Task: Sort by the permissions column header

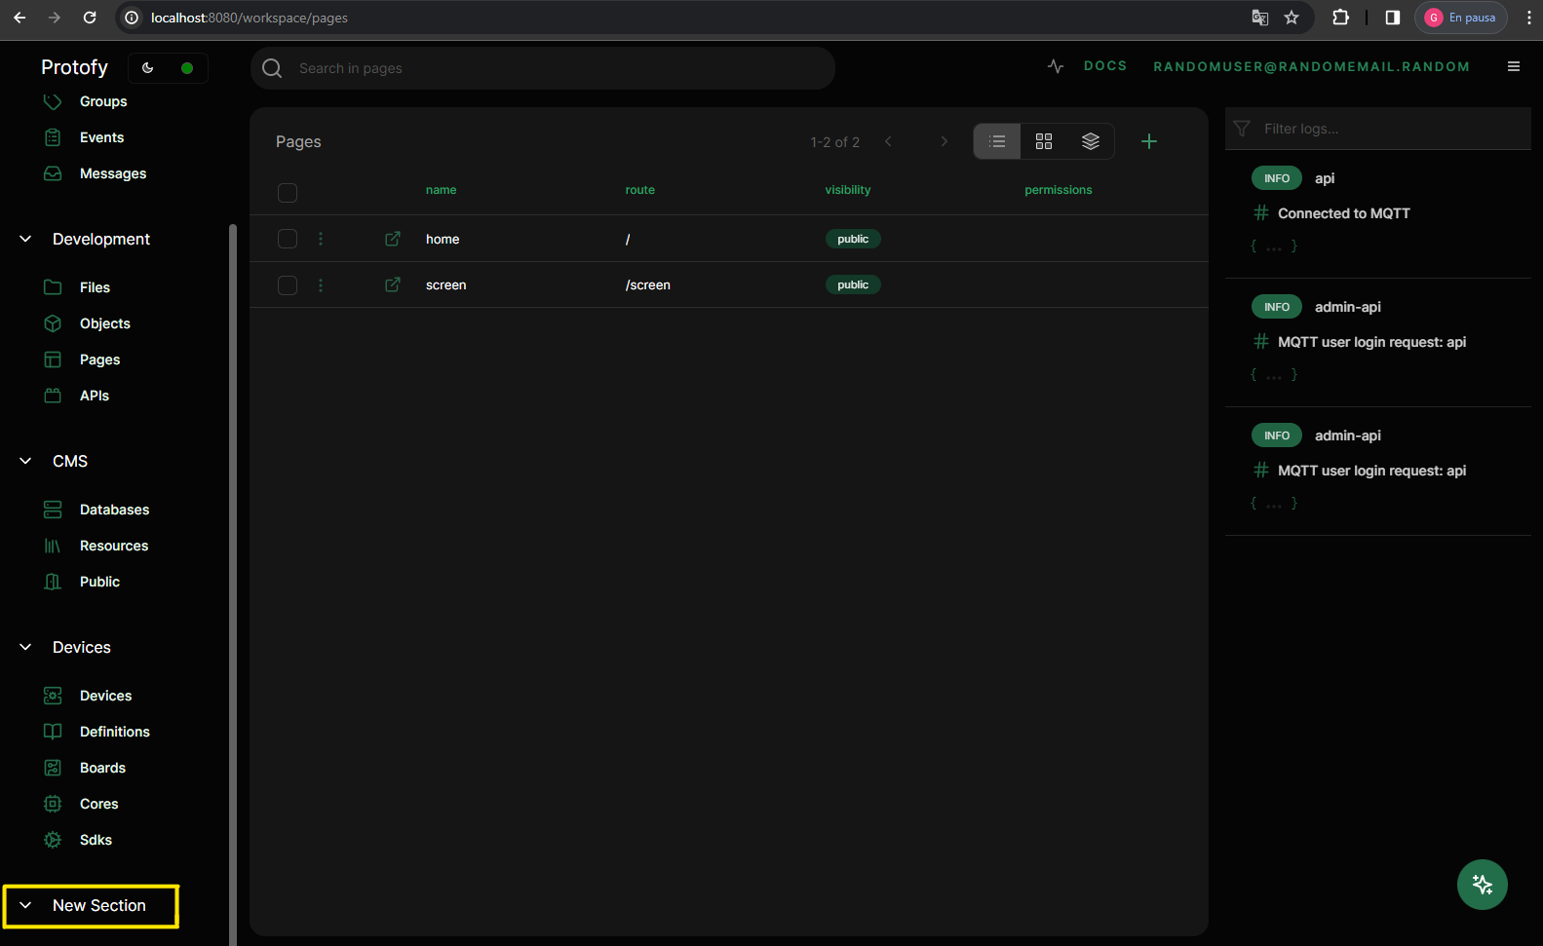Action: [1059, 190]
